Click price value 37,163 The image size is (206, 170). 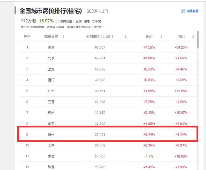[x=100, y=102]
